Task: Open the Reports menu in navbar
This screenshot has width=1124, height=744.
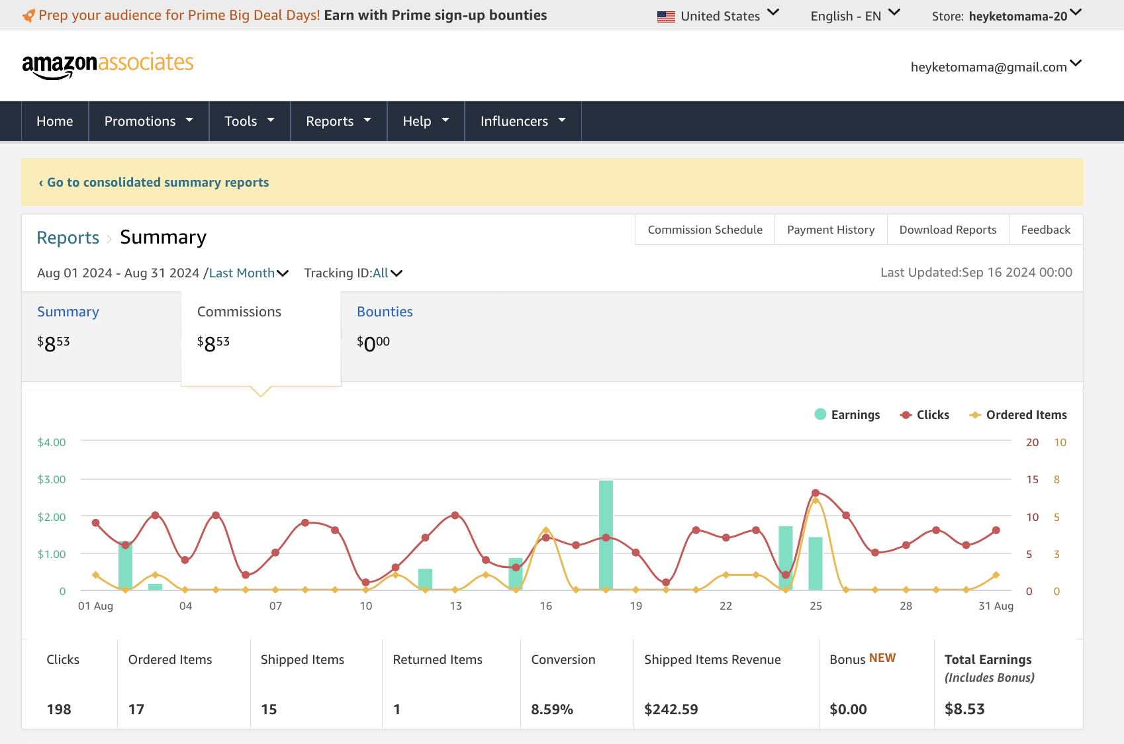Action: click(339, 121)
